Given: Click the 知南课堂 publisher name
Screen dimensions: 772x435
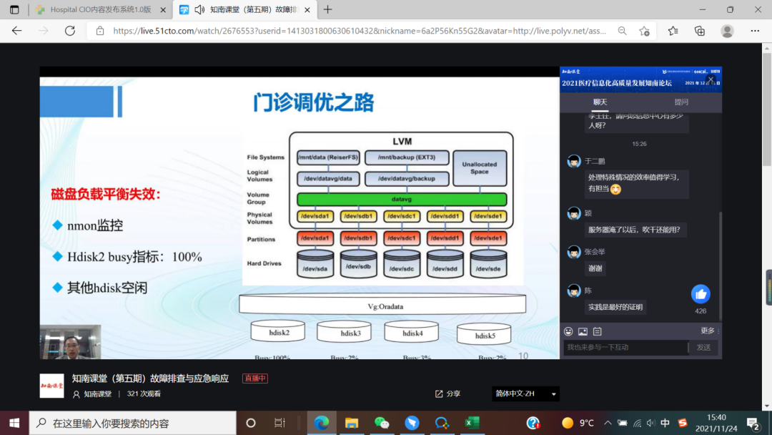Looking at the screenshot, I should tap(97, 394).
